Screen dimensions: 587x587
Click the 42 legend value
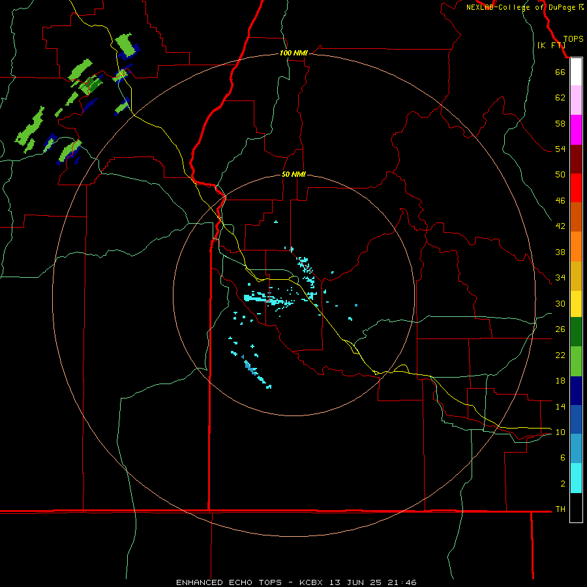point(560,226)
